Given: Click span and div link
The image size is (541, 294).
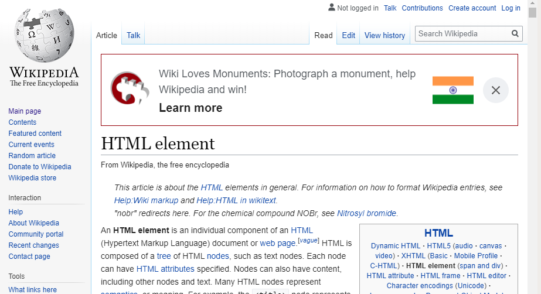Looking at the screenshot, I should click(480, 266).
